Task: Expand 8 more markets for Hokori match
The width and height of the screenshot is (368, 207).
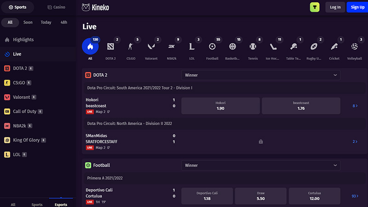Action: coord(355,106)
